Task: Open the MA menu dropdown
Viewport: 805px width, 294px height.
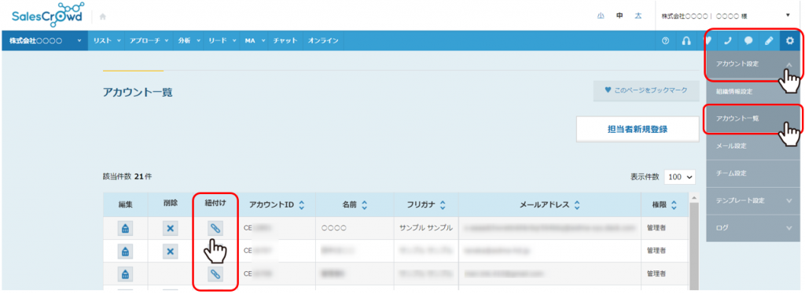Action: coord(255,41)
